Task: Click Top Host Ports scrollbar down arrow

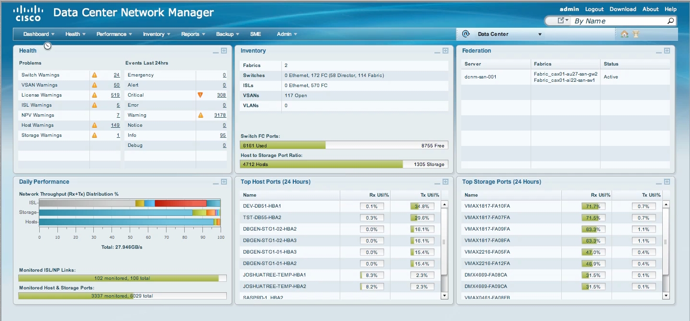Action: tap(445, 296)
